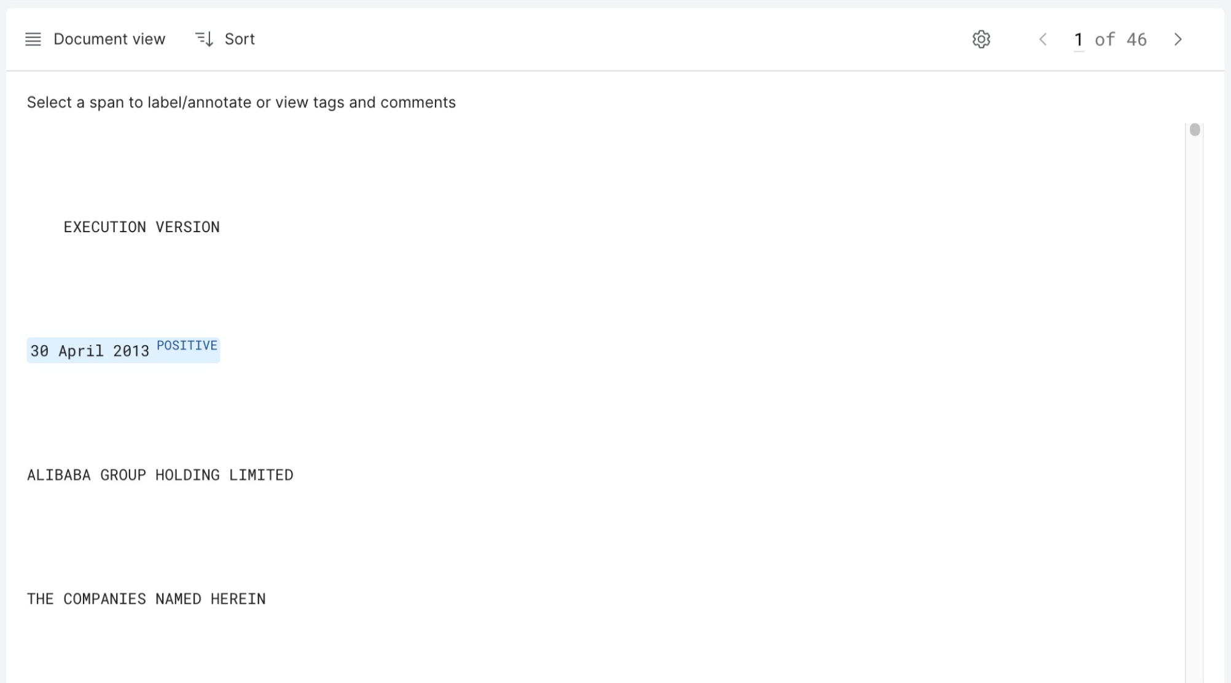
Task: Go to the next document chevron
Action: click(1178, 39)
